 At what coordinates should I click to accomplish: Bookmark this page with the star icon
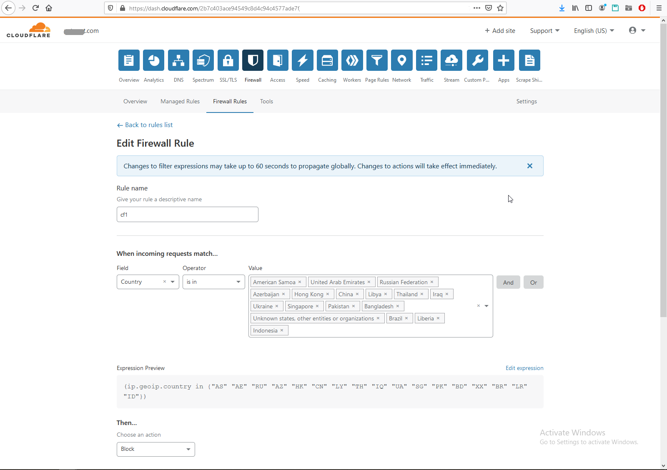pyautogui.click(x=500, y=8)
